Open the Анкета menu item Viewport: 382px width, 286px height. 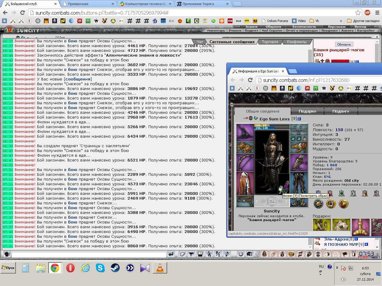point(347,30)
